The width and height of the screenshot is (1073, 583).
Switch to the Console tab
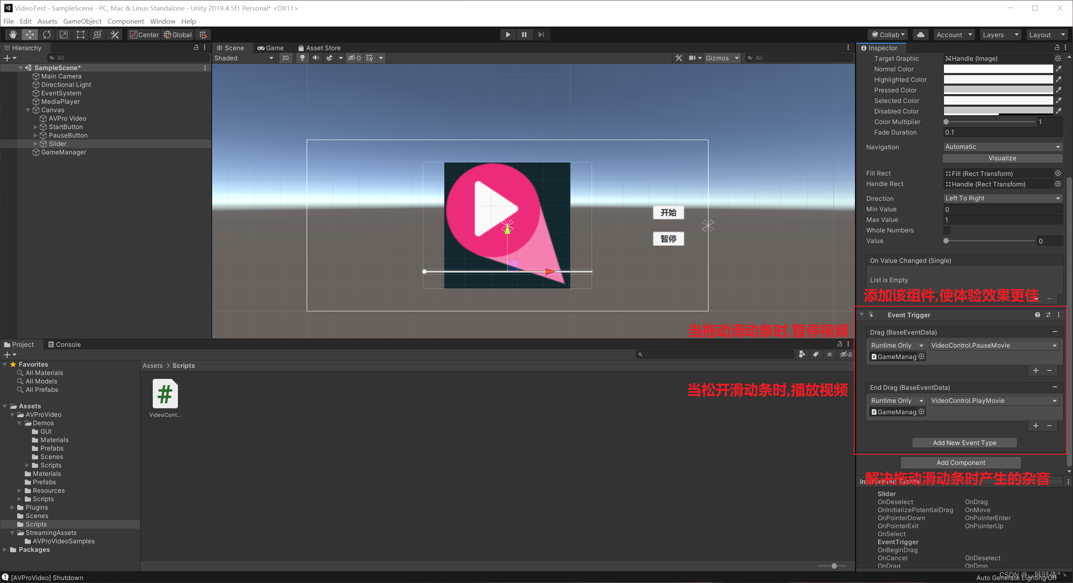point(64,344)
